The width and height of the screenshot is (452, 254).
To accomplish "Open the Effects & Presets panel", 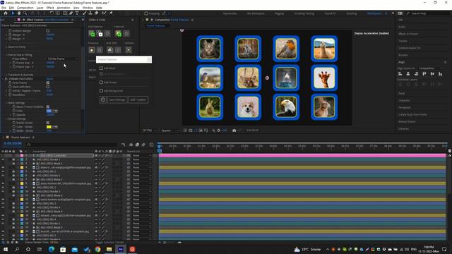I will coord(408,34).
